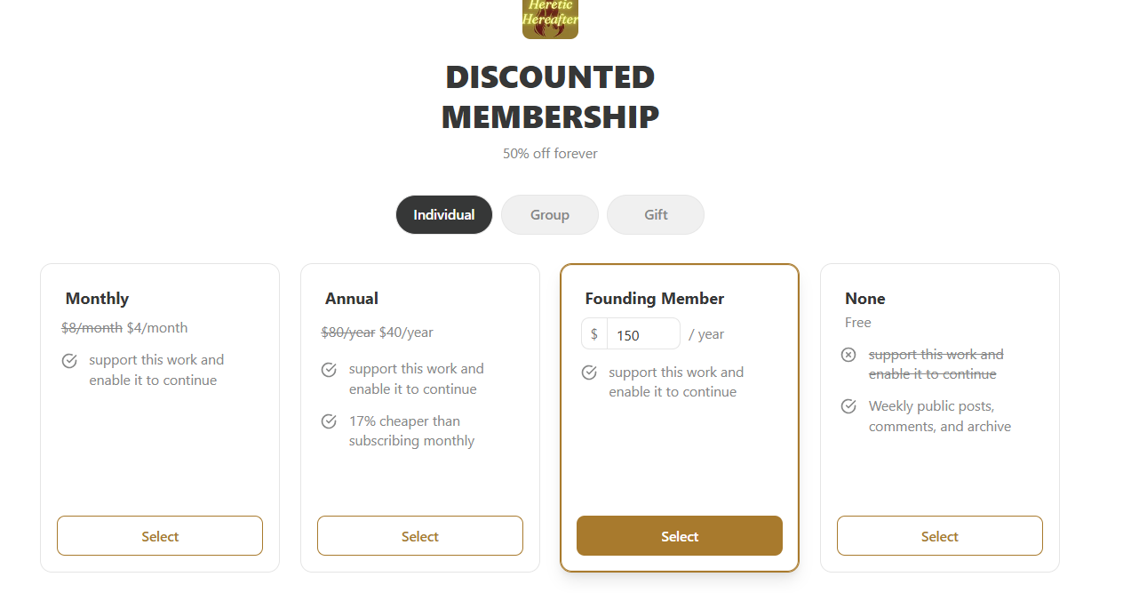Select the free None plan button
The height and width of the screenshot is (593, 1131).
[x=940, y=536]
